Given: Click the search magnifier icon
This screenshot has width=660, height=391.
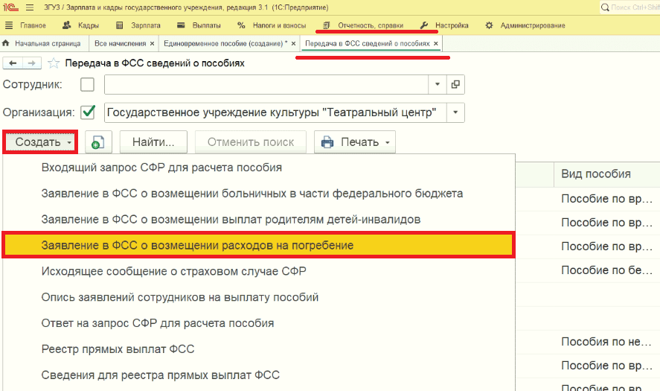Looking at the screenshot, I should (605, 7).
